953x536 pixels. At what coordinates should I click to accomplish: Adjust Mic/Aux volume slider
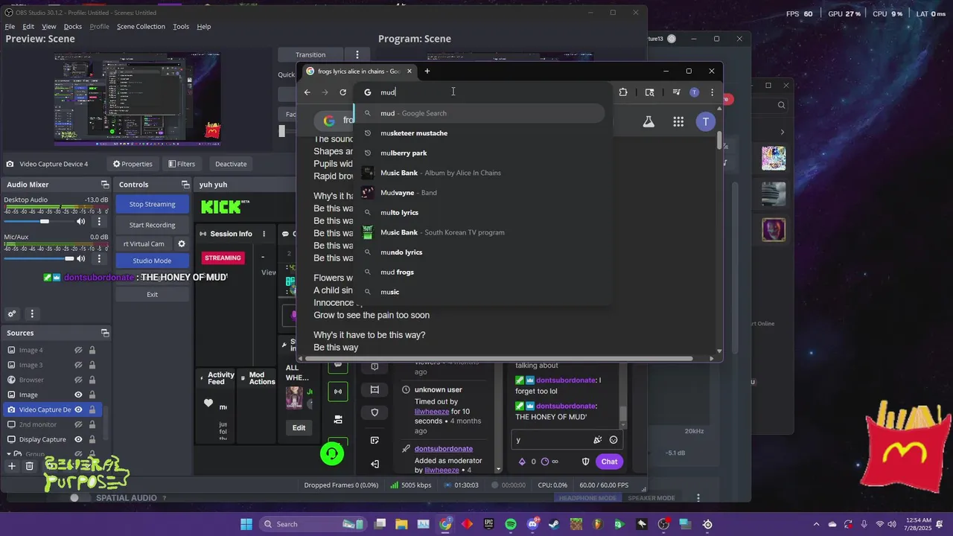(x=38, y=258)
